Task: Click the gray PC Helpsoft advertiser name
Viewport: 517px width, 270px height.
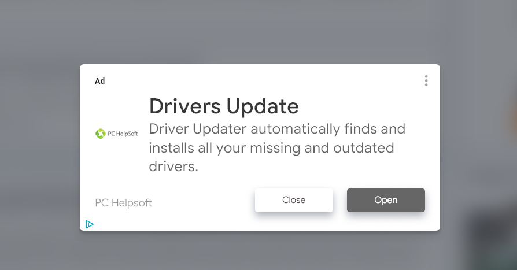Action: (123, 203)
